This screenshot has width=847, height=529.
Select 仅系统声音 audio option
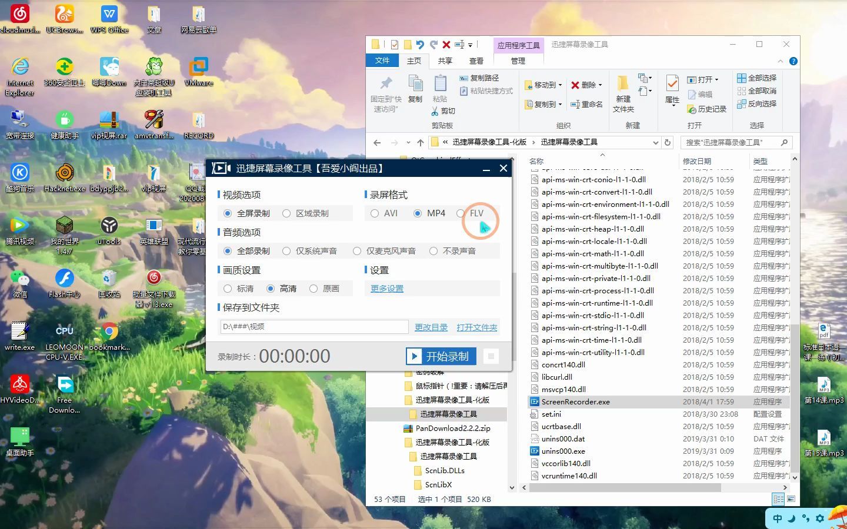point(310,251)
